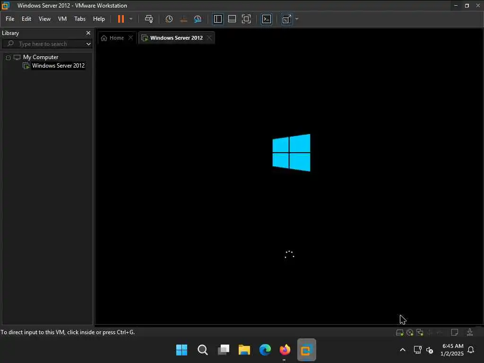This screenshot has height=363, width=484.
Task: Click the network adapter status icon
Action: tap(420, 332)
